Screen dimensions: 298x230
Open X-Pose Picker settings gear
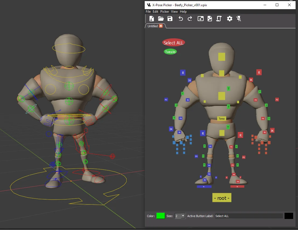point(229,19)
